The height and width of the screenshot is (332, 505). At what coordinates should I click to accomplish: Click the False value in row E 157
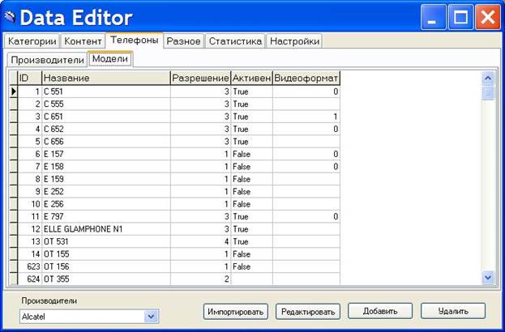pos(251,154)
